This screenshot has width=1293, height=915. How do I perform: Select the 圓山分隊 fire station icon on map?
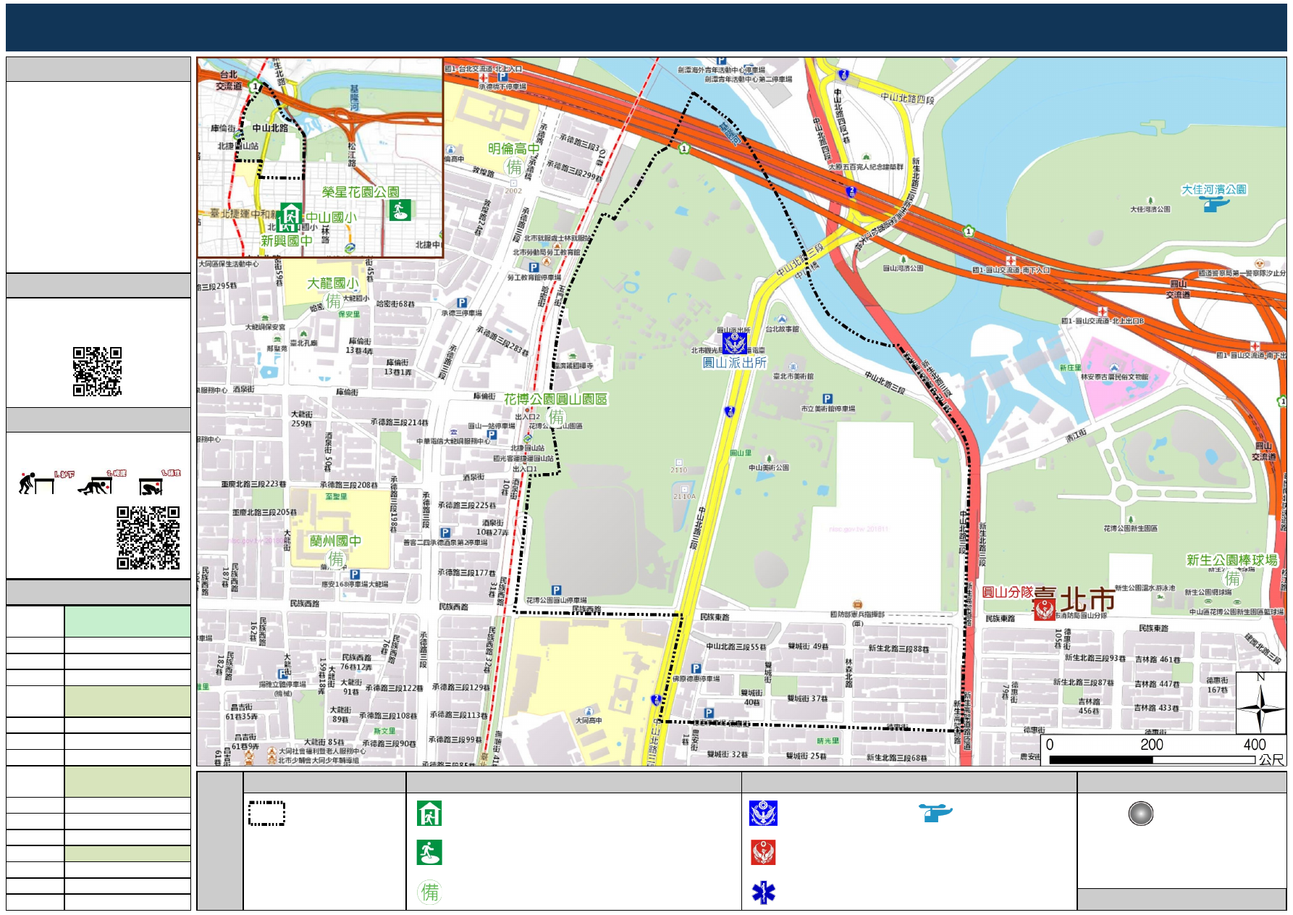1045,609
